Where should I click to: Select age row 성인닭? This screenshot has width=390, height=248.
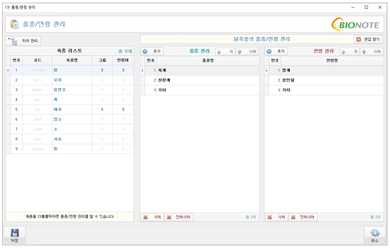click(x=324, y=80)
